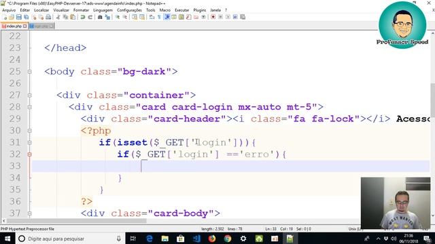Cut selection with the scissors icon
Image resolution: width=435 pixels, height=244 pixels.
click(x=58, y=17)
